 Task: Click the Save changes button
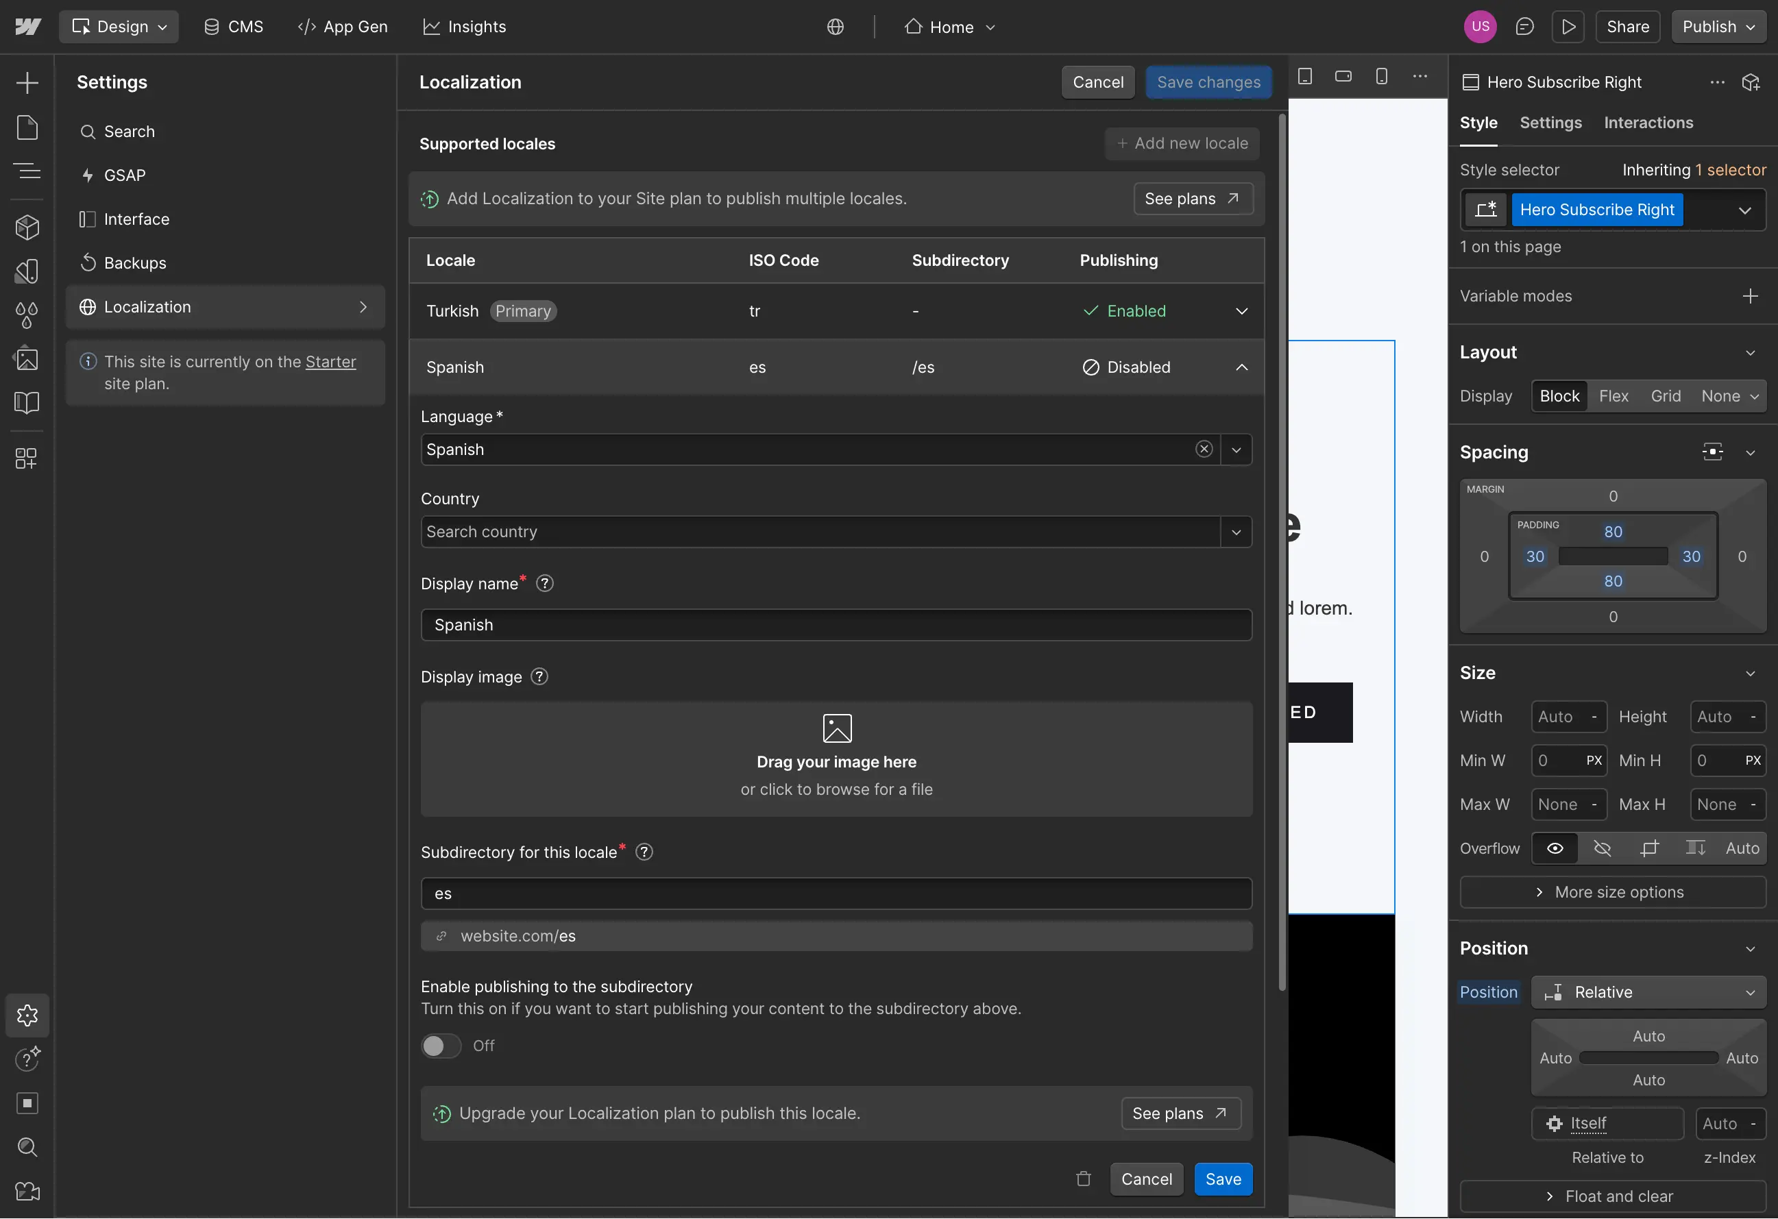[x=1207, y=82]
